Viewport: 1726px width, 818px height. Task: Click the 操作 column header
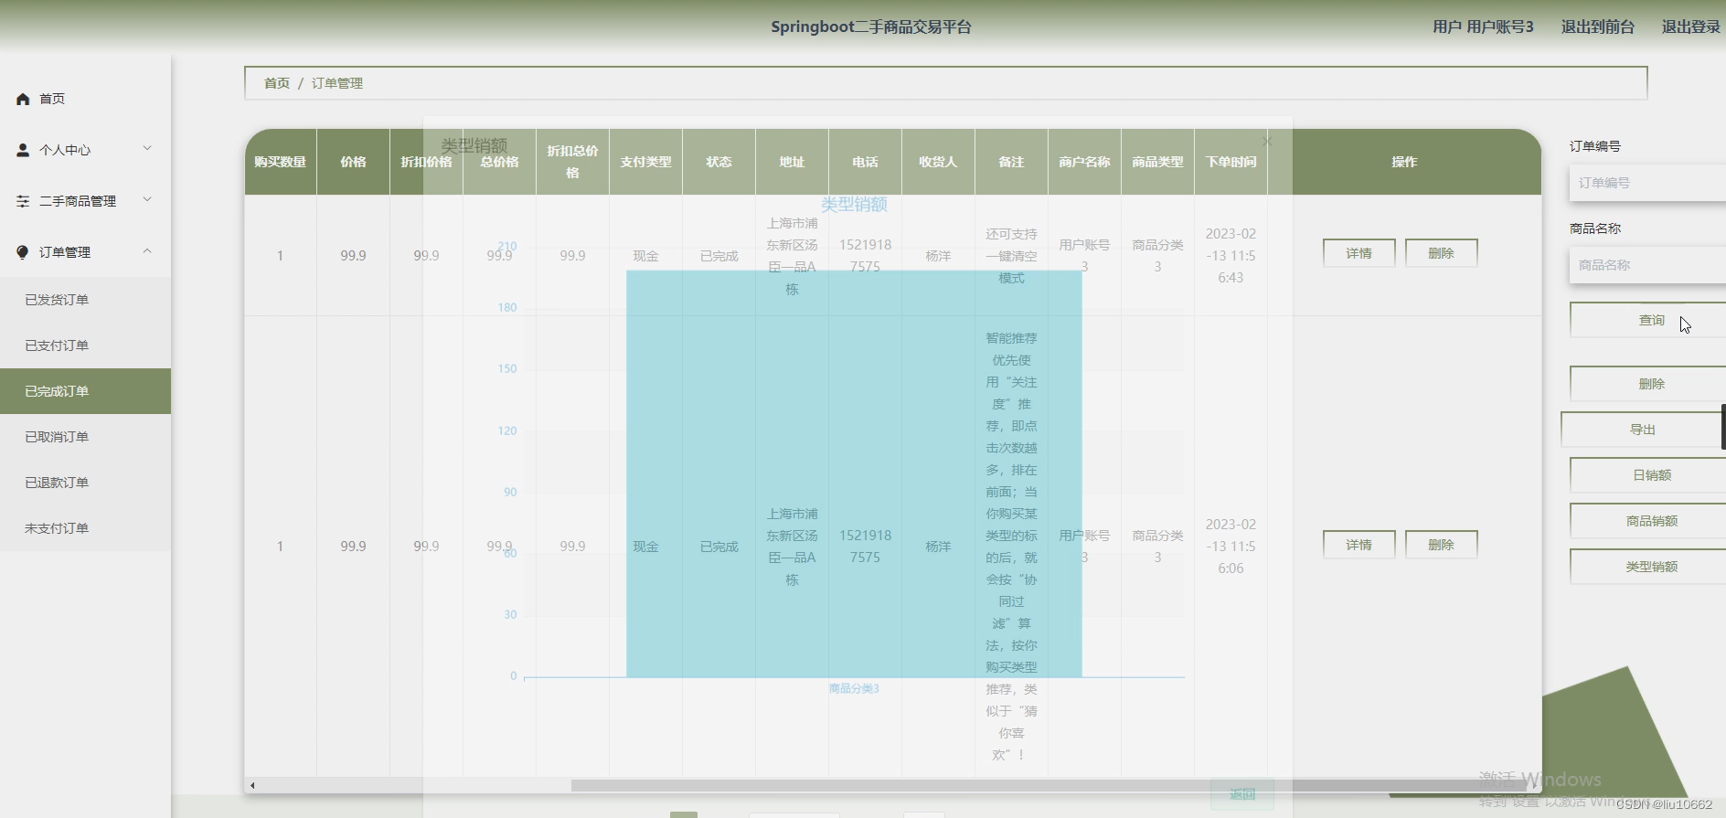[x=1404, y=162]
